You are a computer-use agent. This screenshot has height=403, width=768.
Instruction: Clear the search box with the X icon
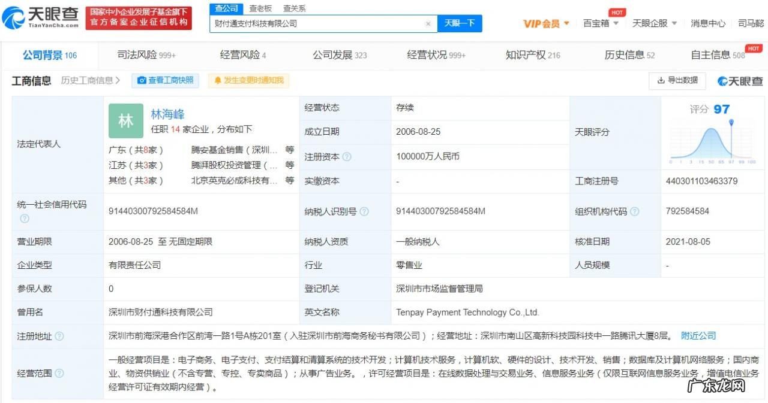[428, 23]
